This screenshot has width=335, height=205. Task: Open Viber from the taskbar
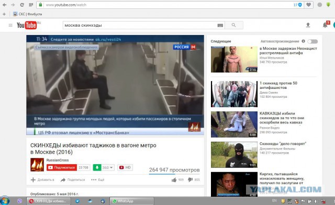(x=20, y=201)
